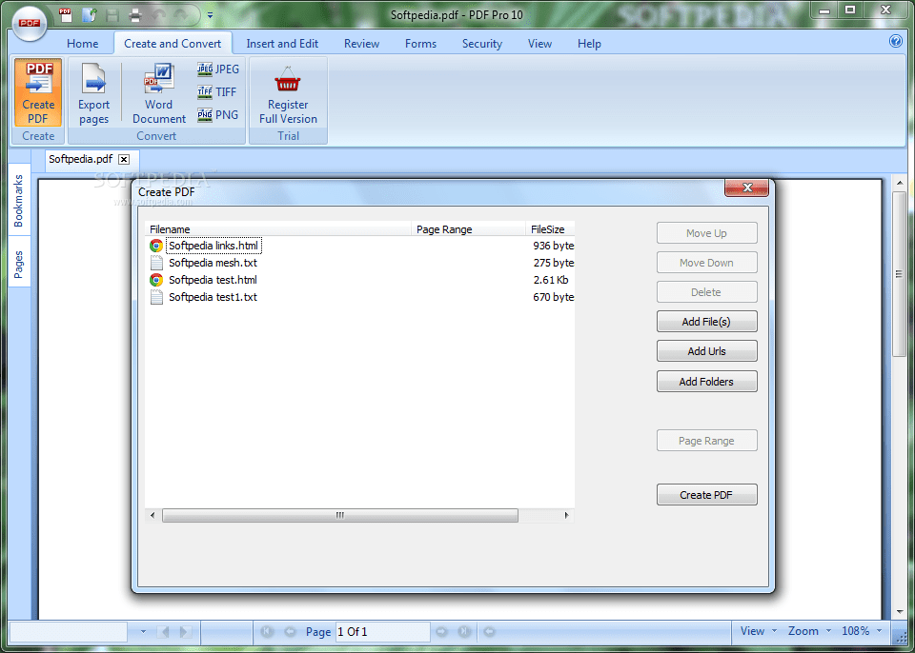Go to last page via status bar icon
The width and height of the screenshot is (915, 653).
tap(464, 631)
